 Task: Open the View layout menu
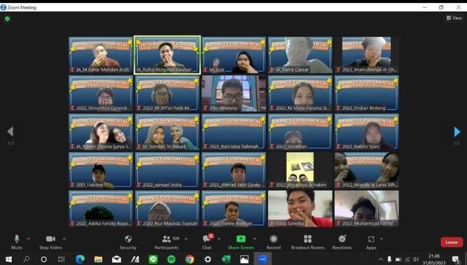(x=454, y=18)
